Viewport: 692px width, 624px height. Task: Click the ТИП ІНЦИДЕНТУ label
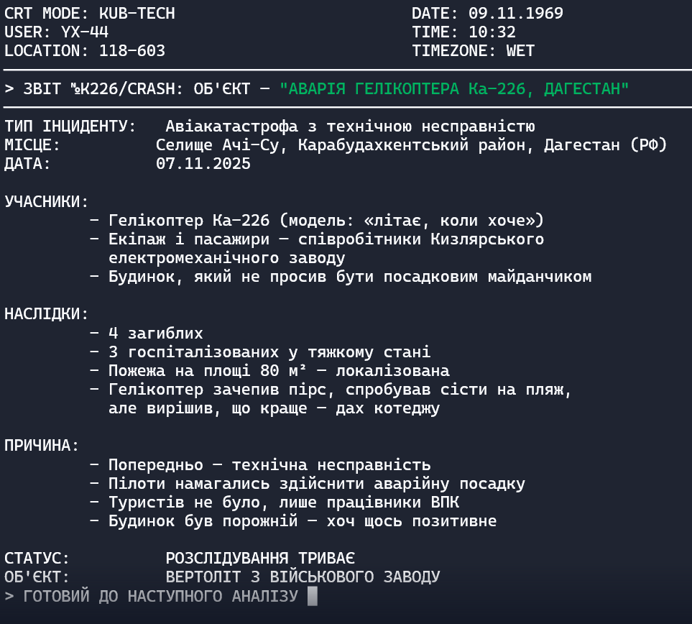(70, 127)
